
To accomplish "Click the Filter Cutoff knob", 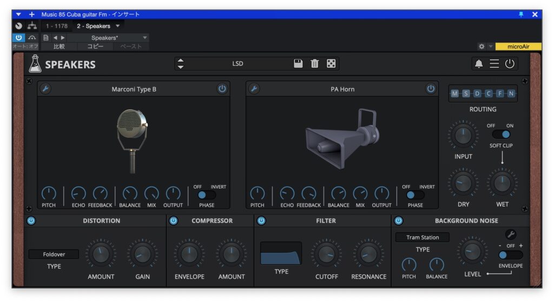I will point(326,254).
